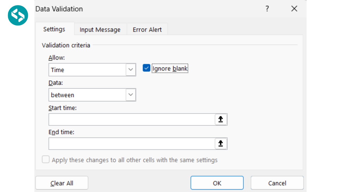Confirm the validation with OK
The image size is (341, 192).
point(217,183)
